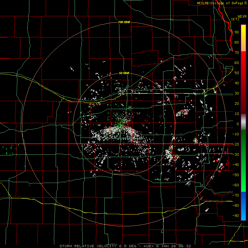248x248 pixels.
Task: Select the 80 value on the velocity scale
Action: 237,42
